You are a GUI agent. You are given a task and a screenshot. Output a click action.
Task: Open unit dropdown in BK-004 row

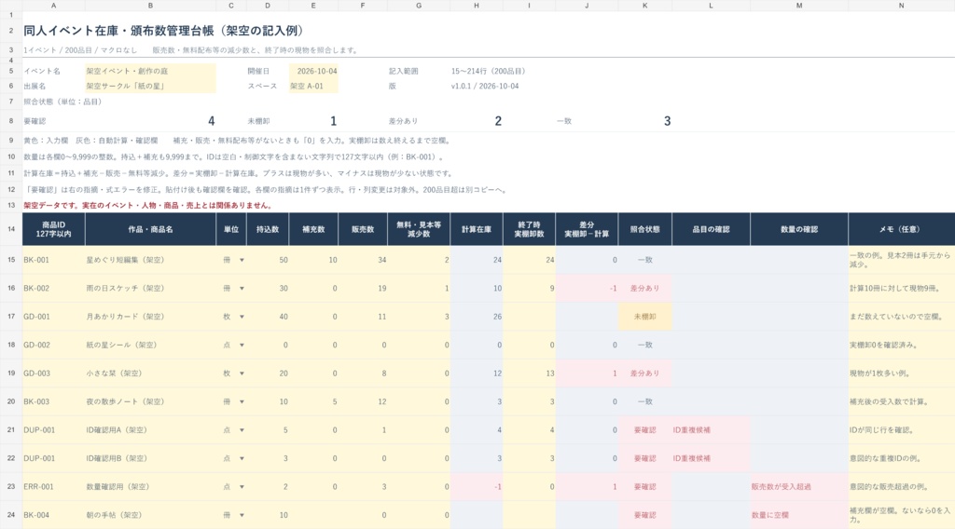coord(242,516)
